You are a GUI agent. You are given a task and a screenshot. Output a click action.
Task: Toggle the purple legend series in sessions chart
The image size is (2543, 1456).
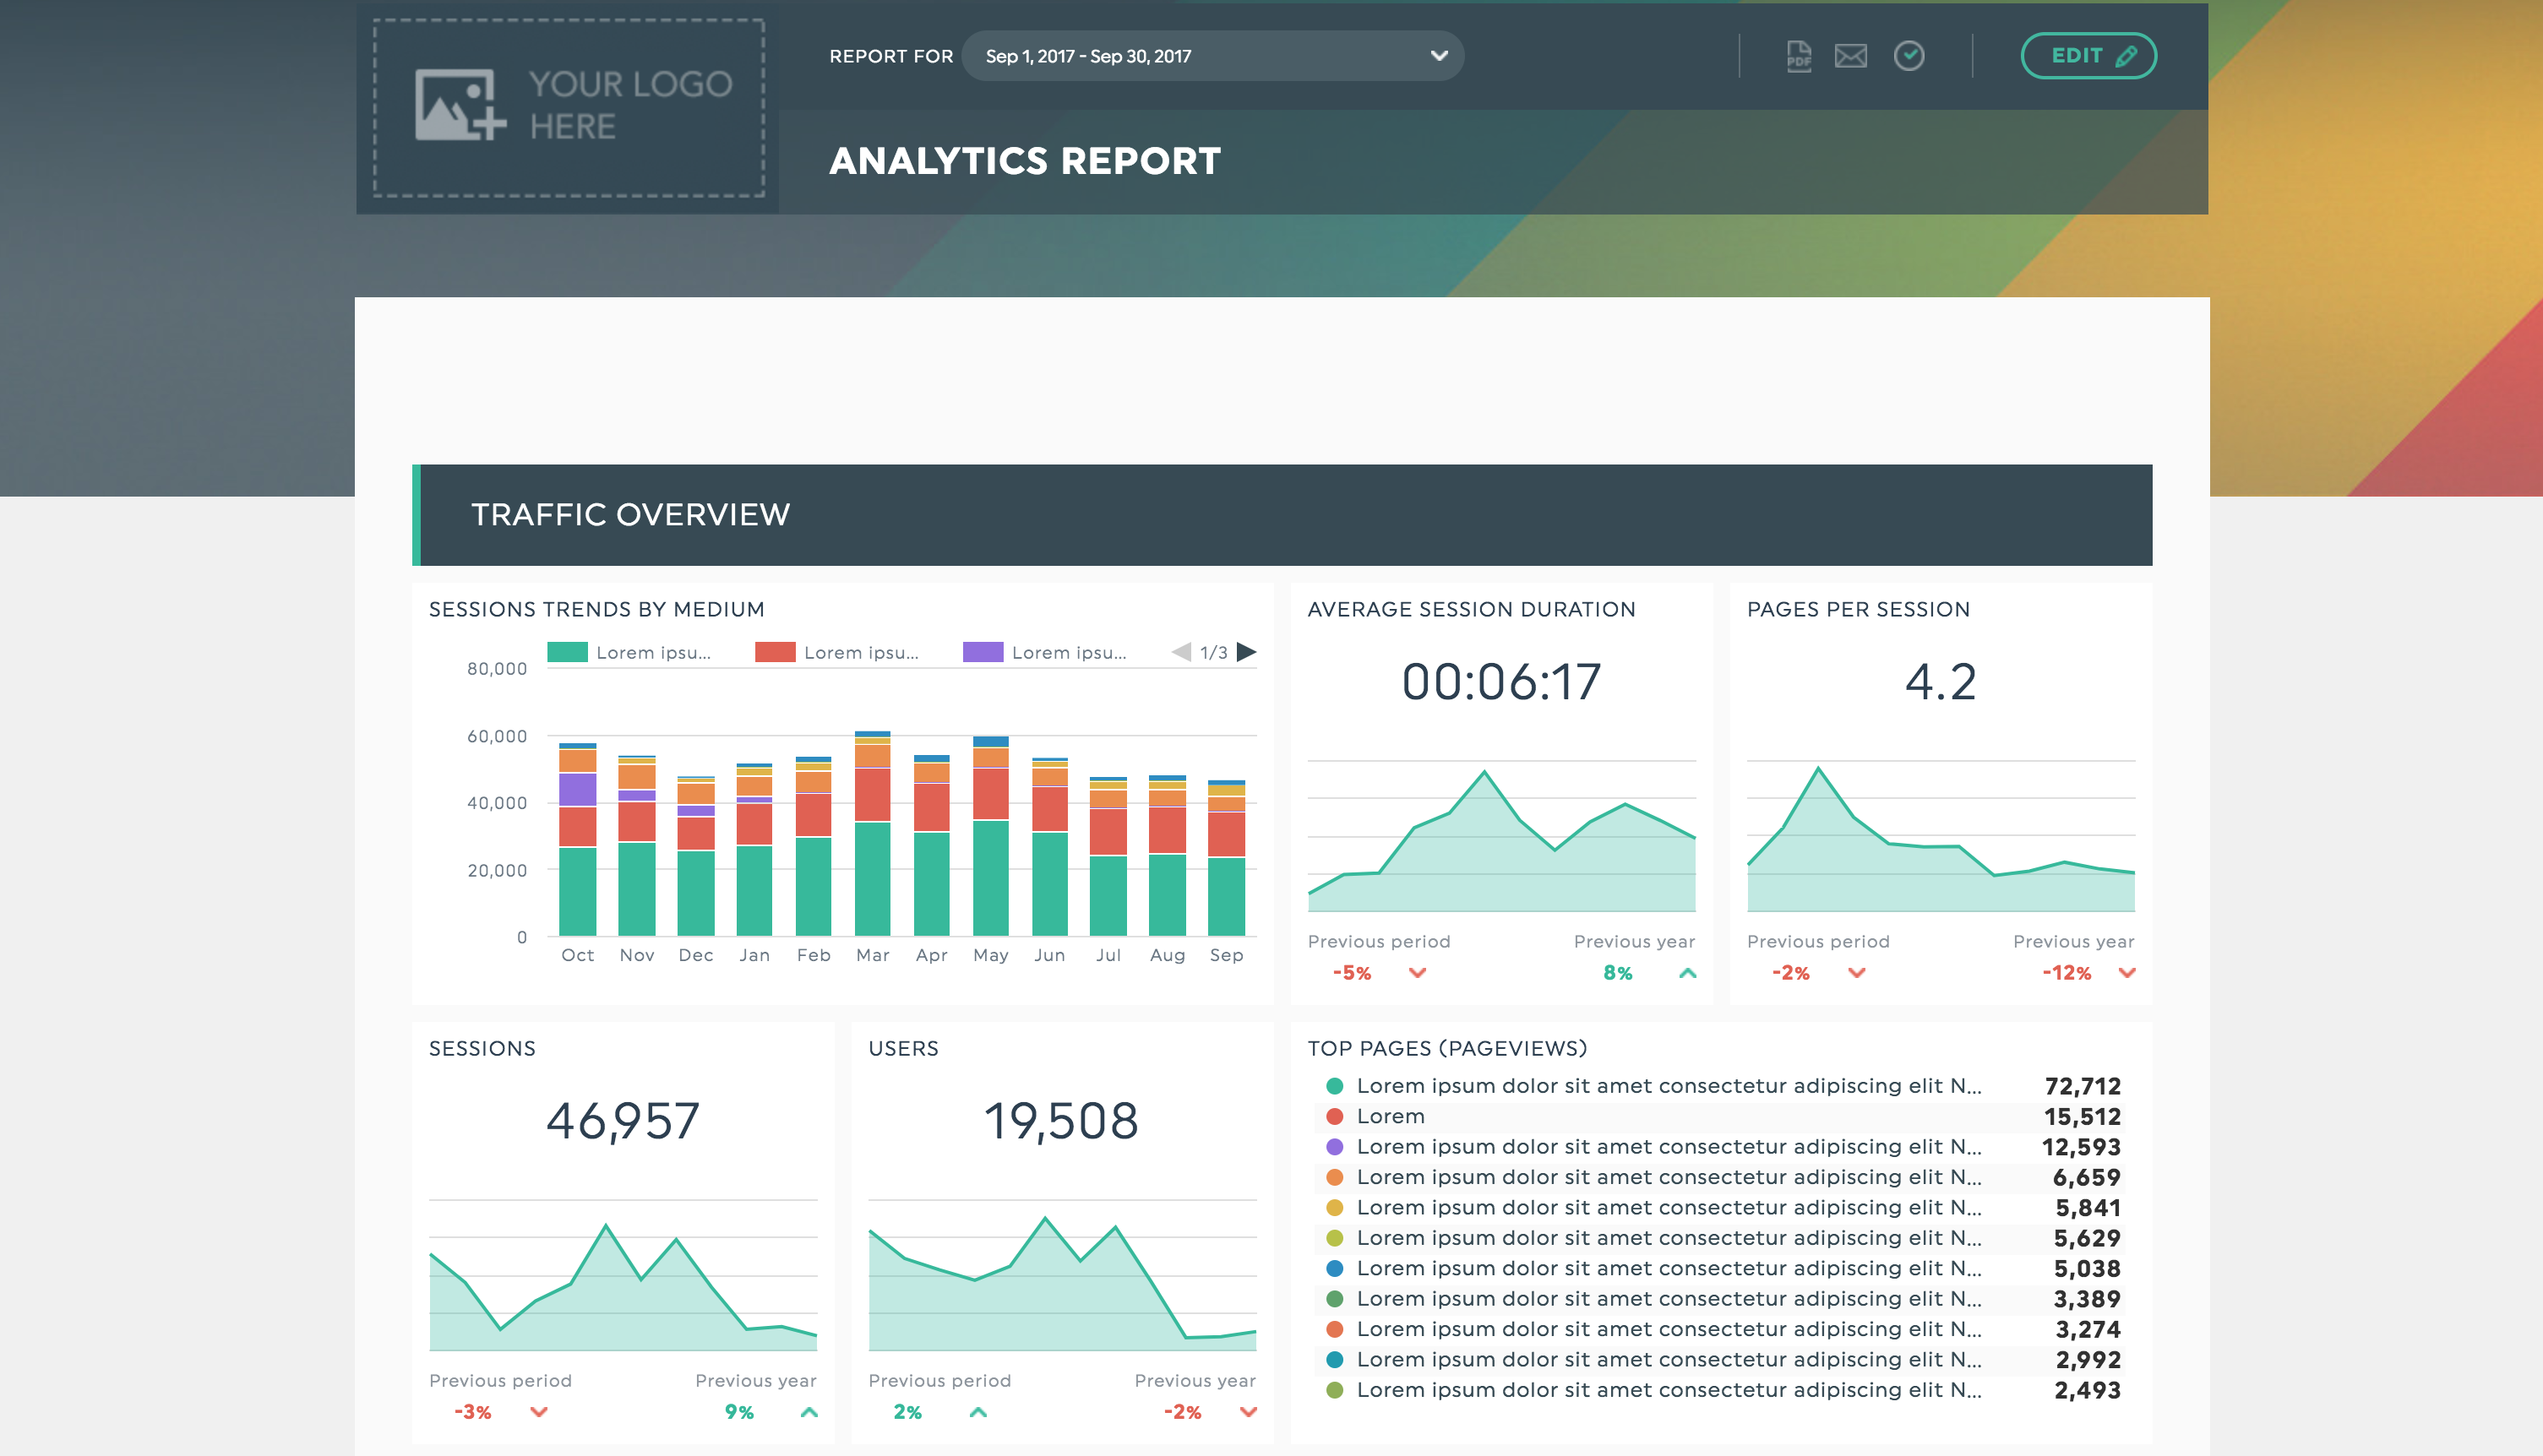click(x=983, y=652)
